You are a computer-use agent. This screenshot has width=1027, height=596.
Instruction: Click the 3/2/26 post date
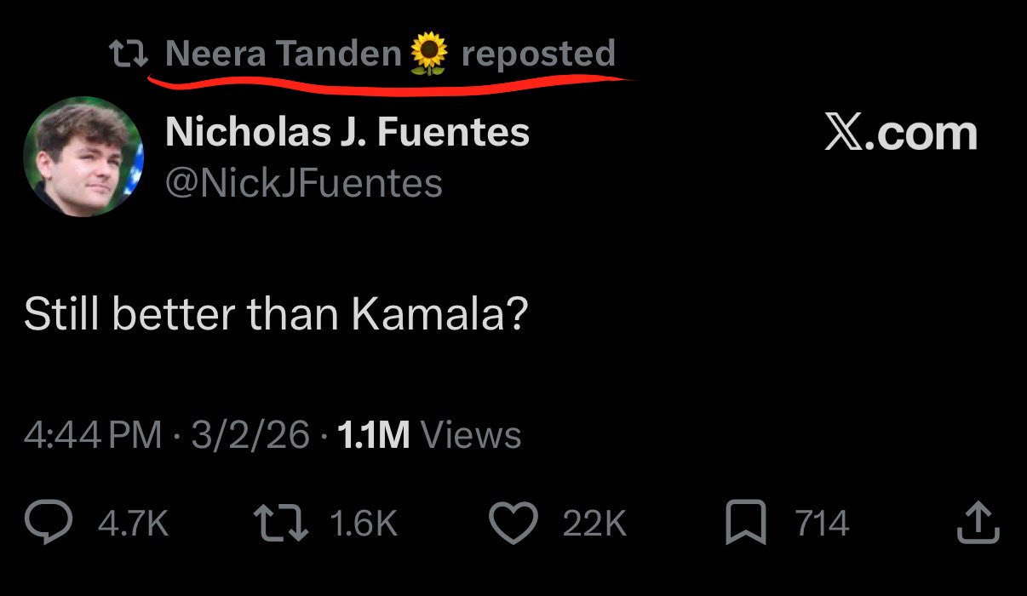pos(250,435)
